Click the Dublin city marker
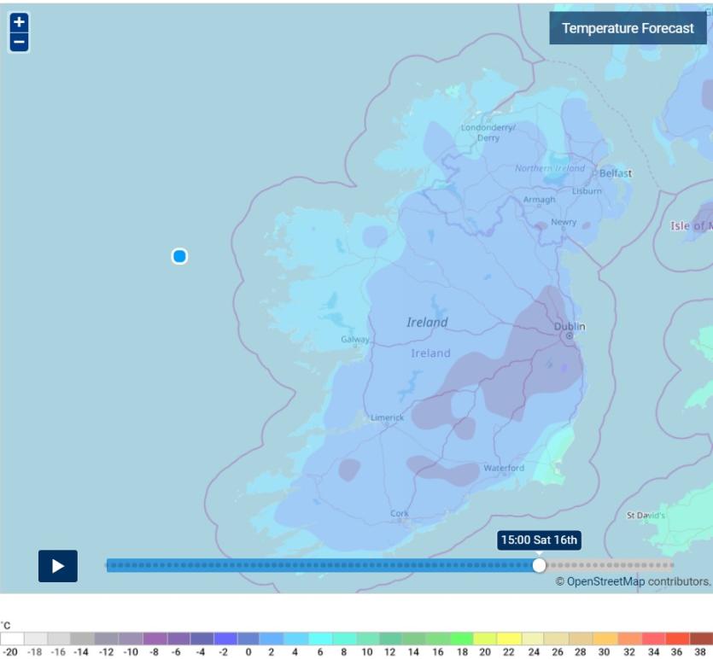 coord(570,335)
